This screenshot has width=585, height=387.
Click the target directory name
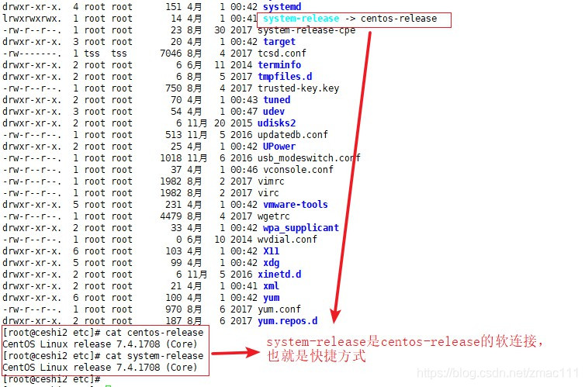tap(279, 42)
